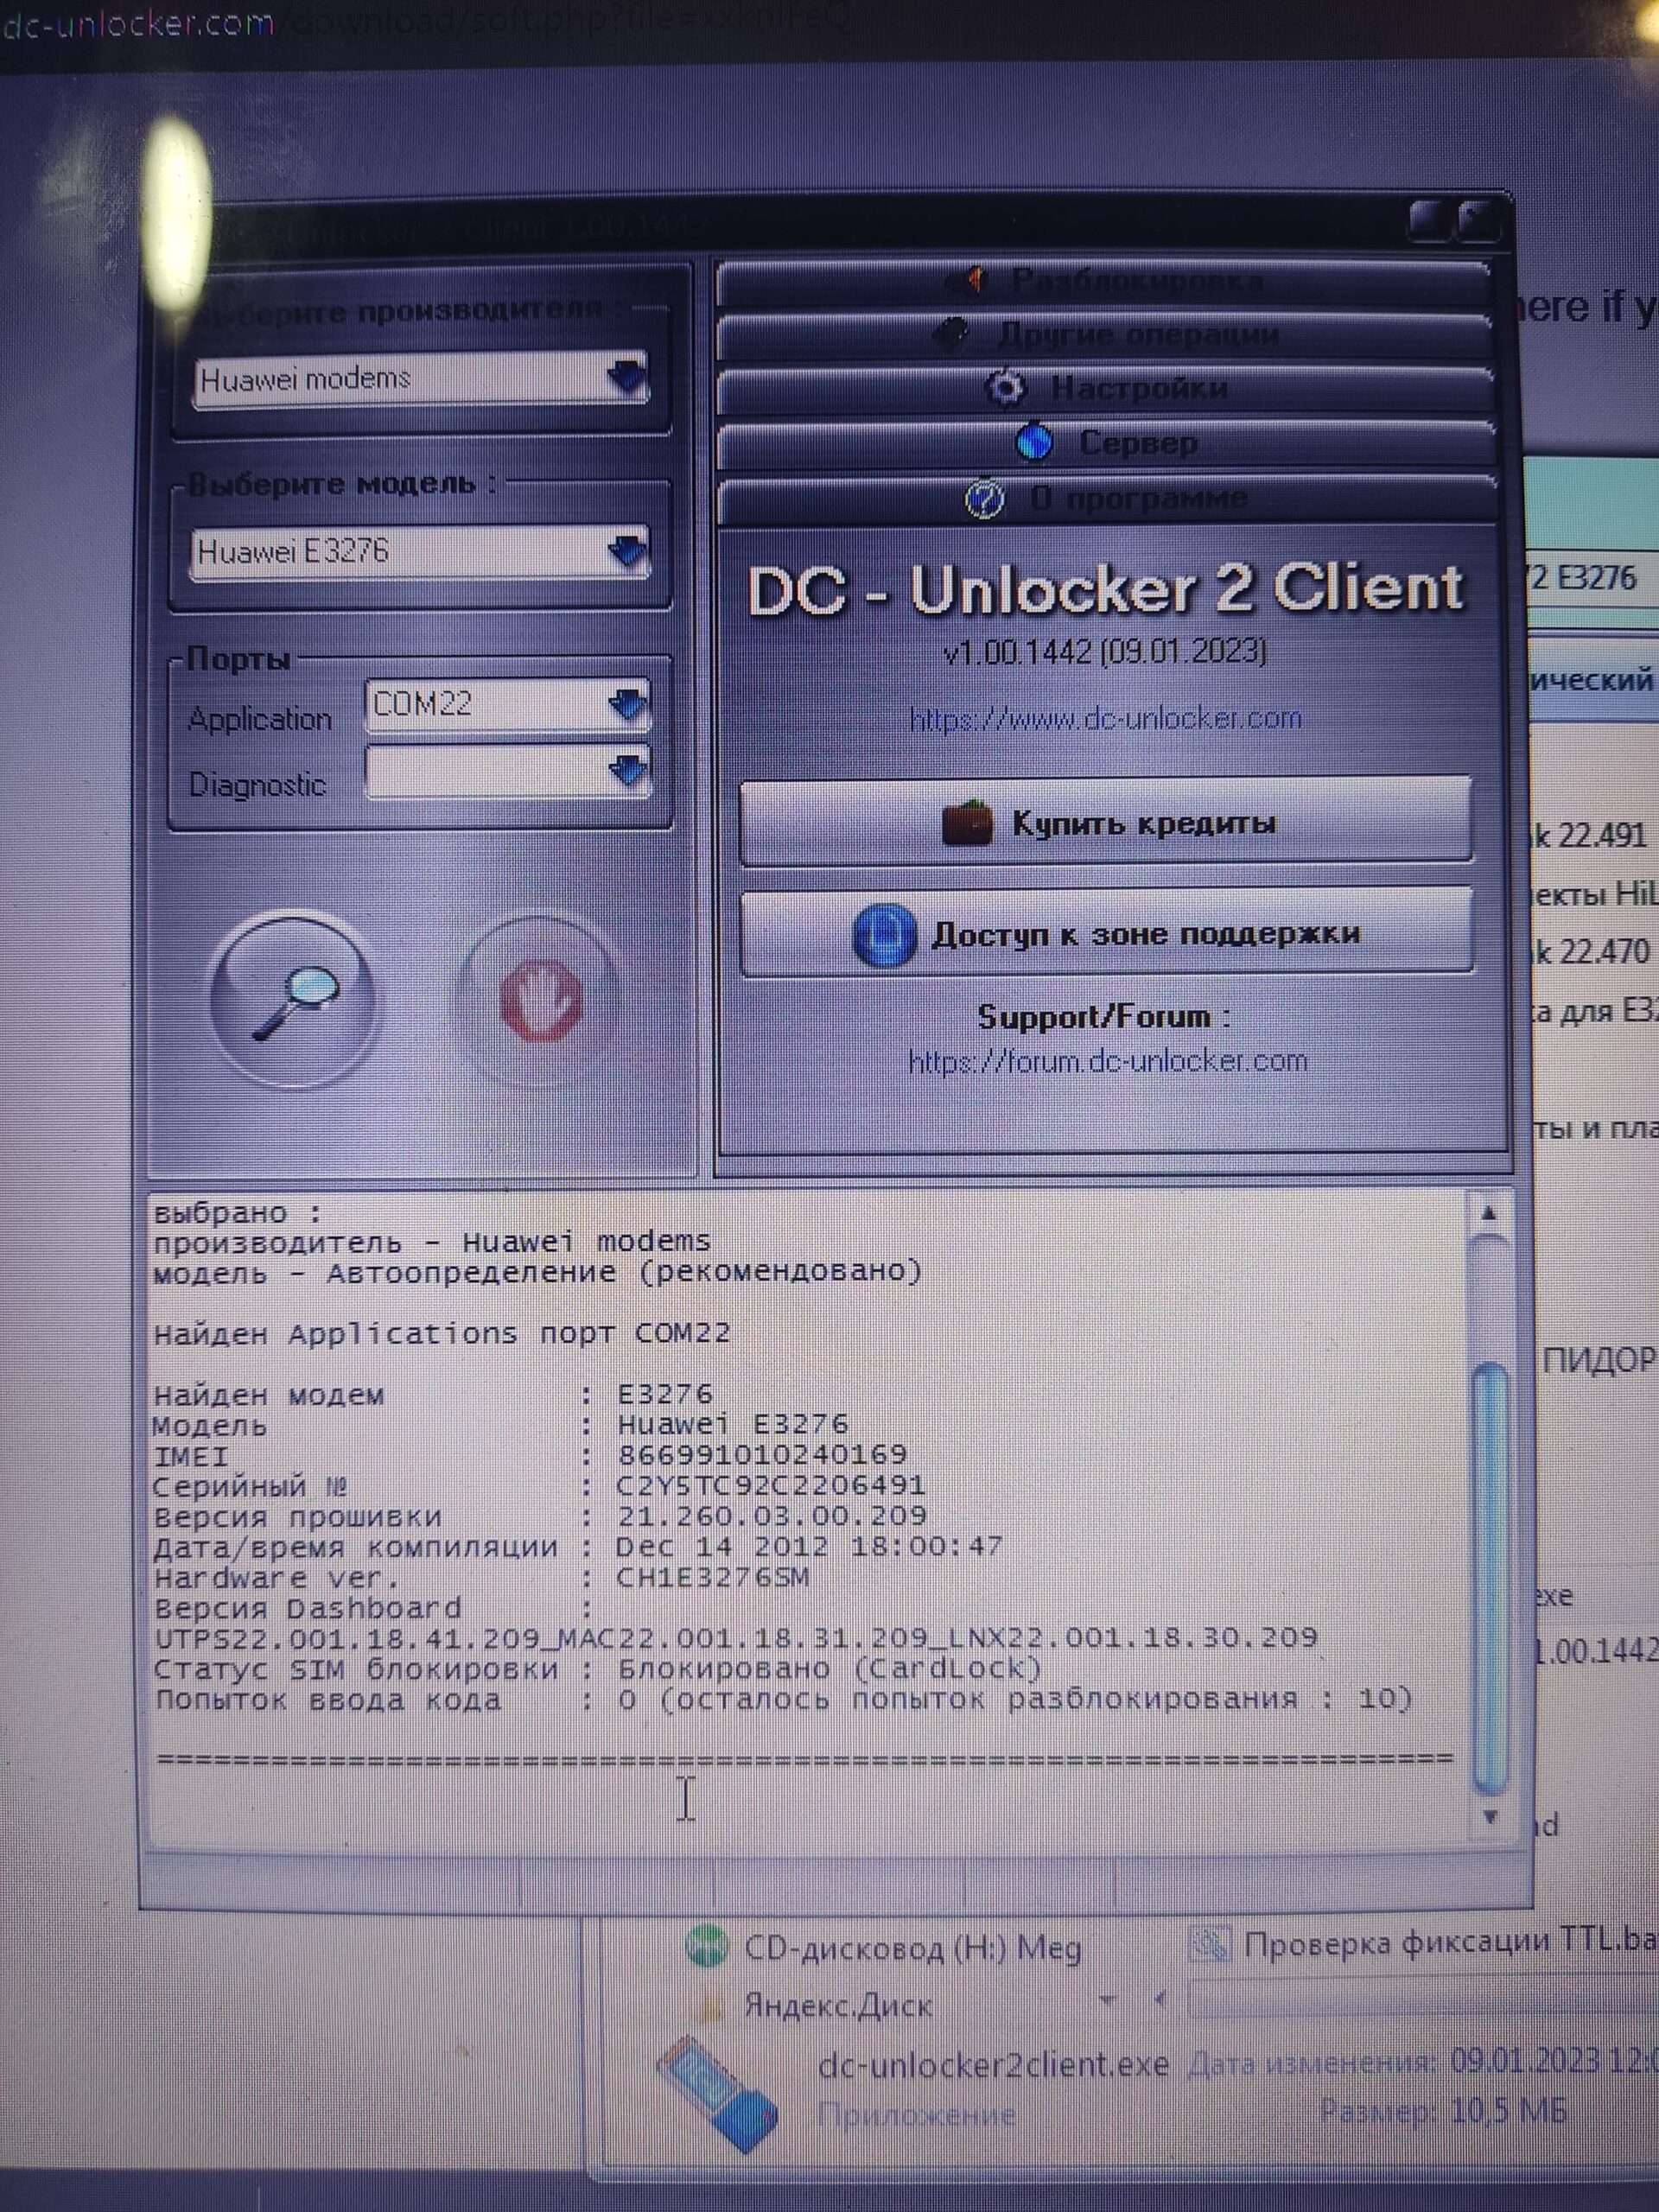This screenshot has height=2212, width=1659.
Task: Expand the empty Diagnostic port dropdown
Action: [508, 772]
